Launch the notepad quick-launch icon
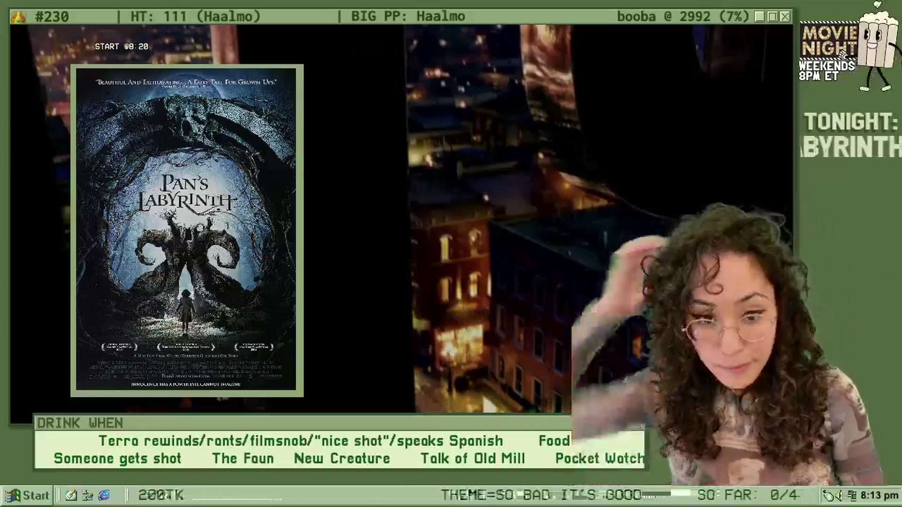 [71, 495]
